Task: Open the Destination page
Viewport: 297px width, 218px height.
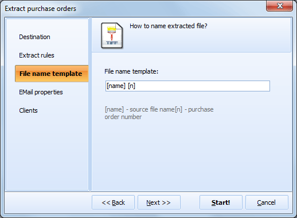Action: pos(34,37)
